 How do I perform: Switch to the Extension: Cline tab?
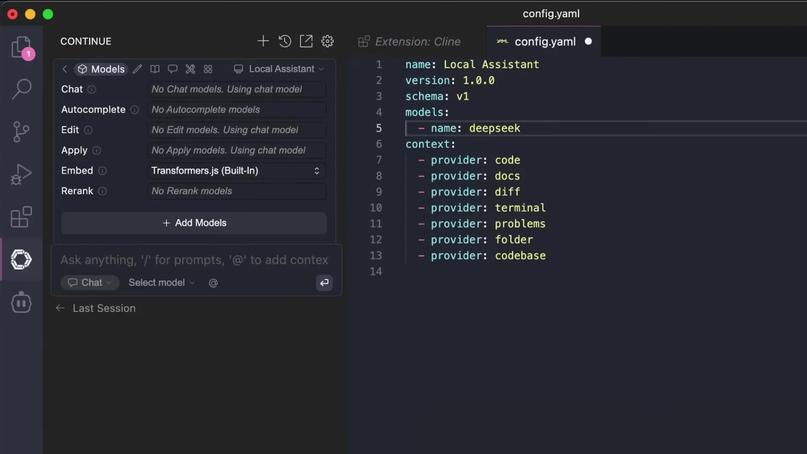(410, 41)
